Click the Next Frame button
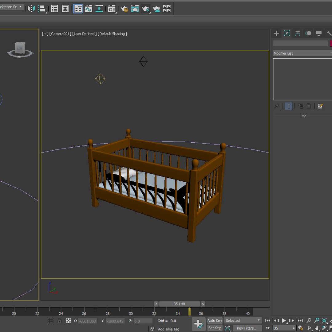Image resolution: width=332 pixels, height=332 pixels. pos(291,321)
